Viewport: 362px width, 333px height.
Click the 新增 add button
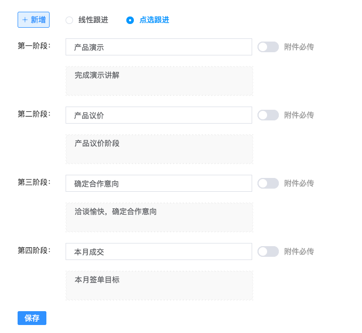click(34, 20)
